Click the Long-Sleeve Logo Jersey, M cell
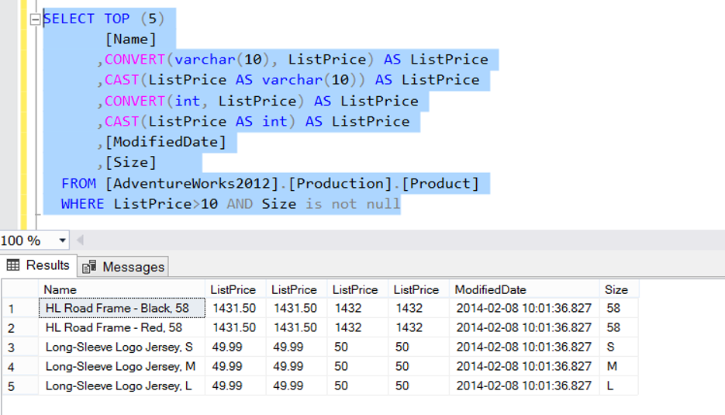 click(122, 366)
